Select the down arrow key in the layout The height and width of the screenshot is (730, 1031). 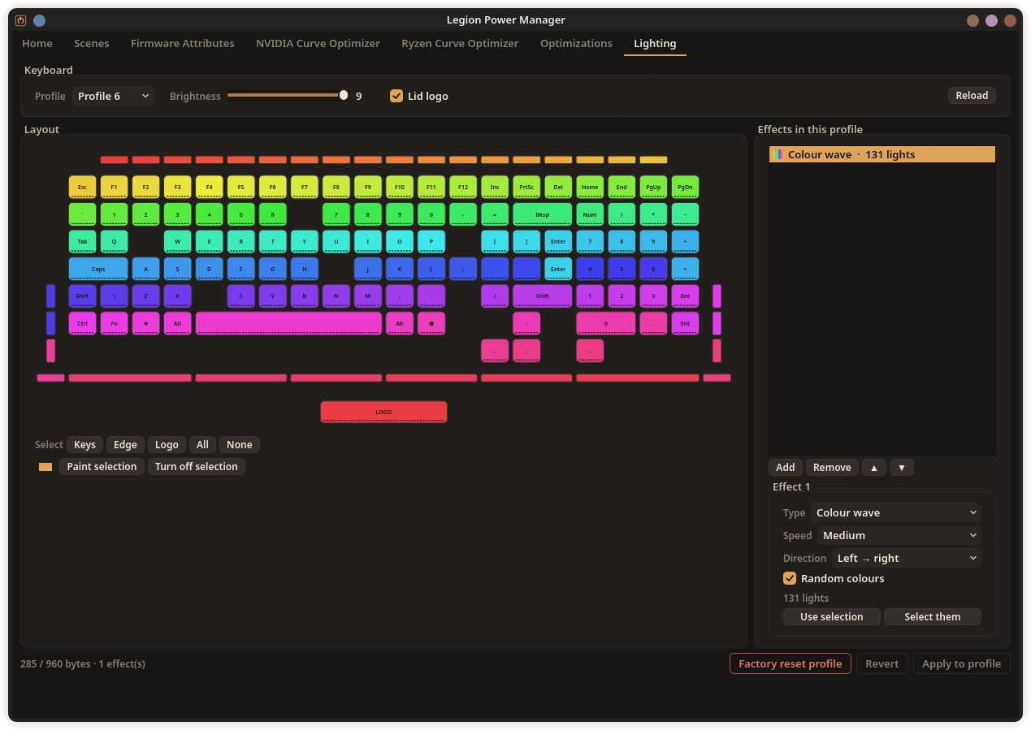click(x=526, y=351)
